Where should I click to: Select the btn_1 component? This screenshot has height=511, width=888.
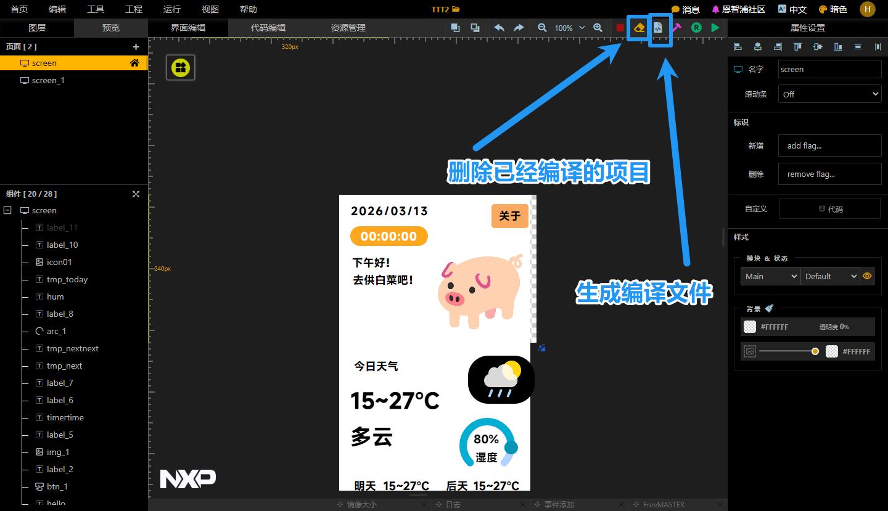pos(57,486)
